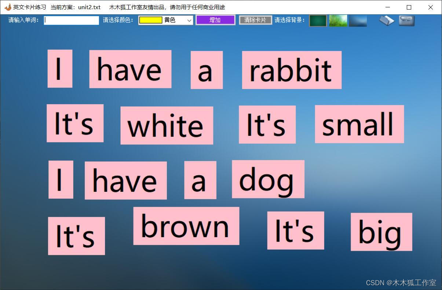Click the "It's" card before 'brown'
This screenshot has width=442, height=290.
(77, 236)
